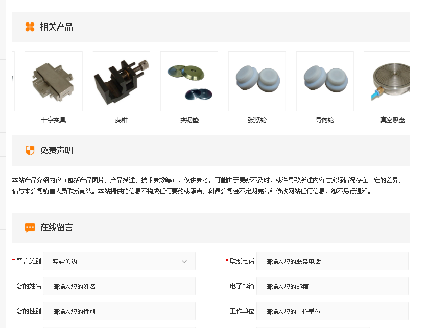
Task: Expand the 留言类别 dropdown arrow
Action: point(184,262)
